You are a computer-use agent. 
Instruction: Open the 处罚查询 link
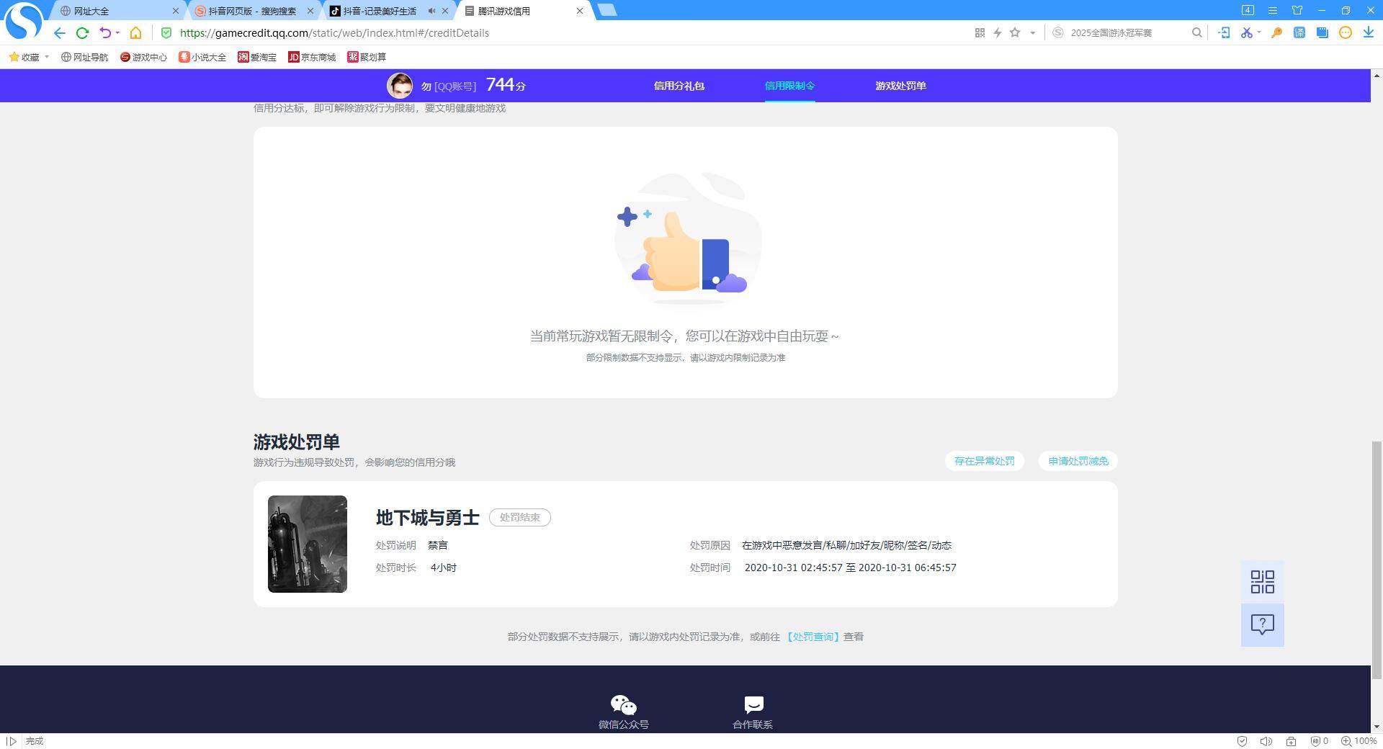tap(813, 637)
